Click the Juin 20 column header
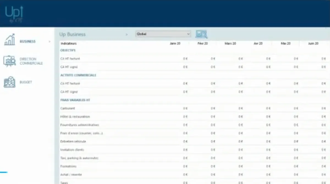330x184 pixels. pos(313,43)
